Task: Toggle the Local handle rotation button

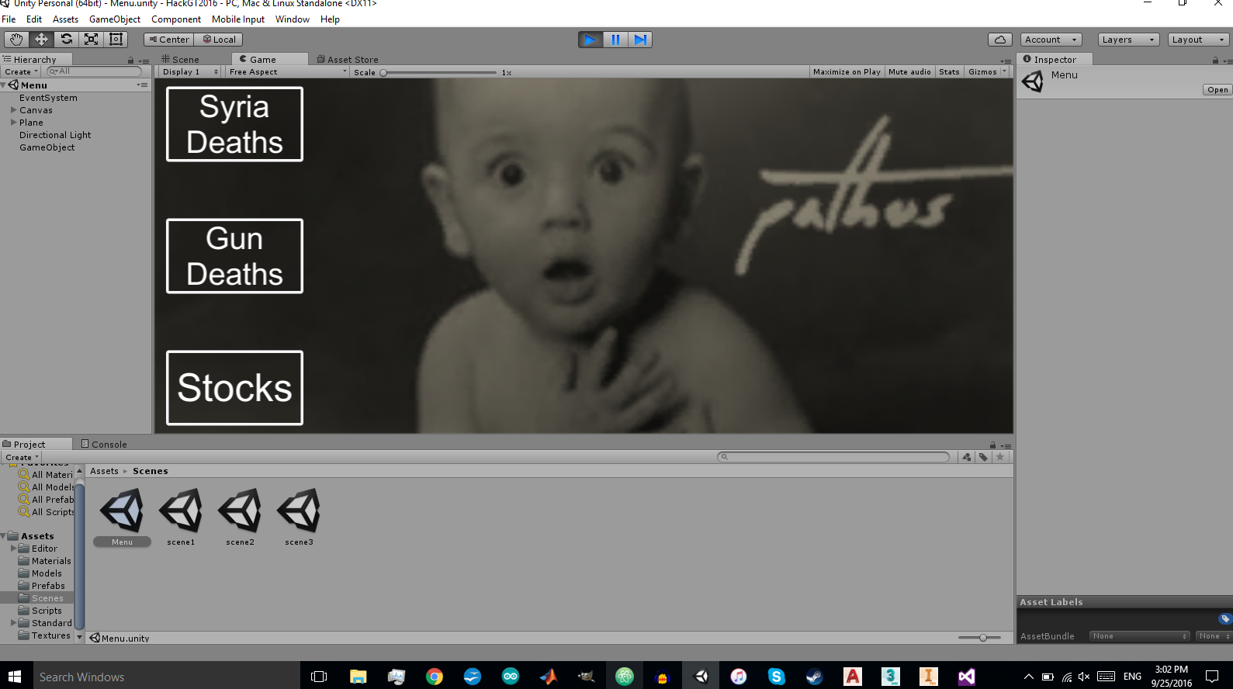Action: [219, 40]
